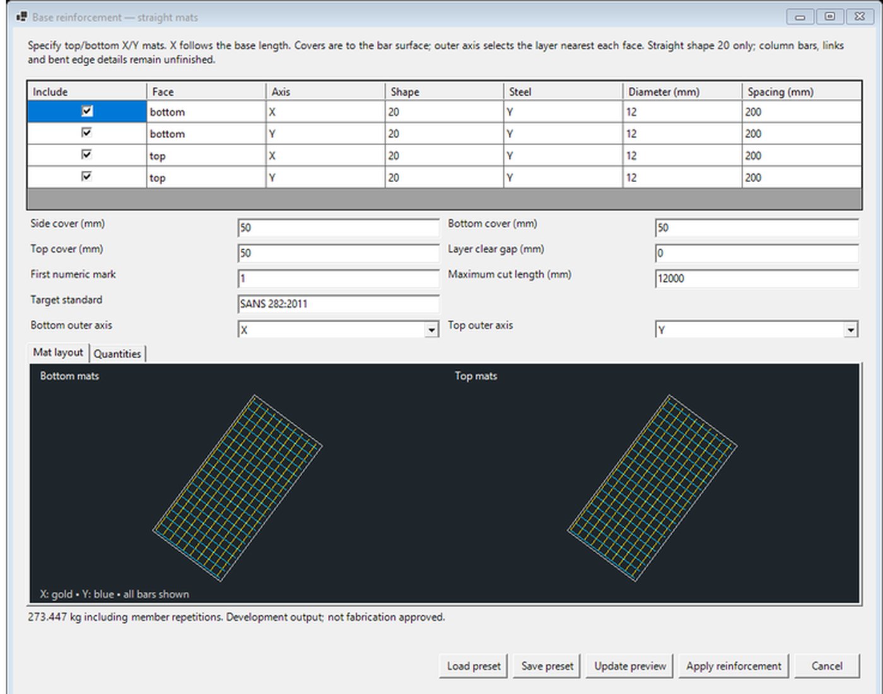Click the Bottom mats grid preview

point(238,488)
